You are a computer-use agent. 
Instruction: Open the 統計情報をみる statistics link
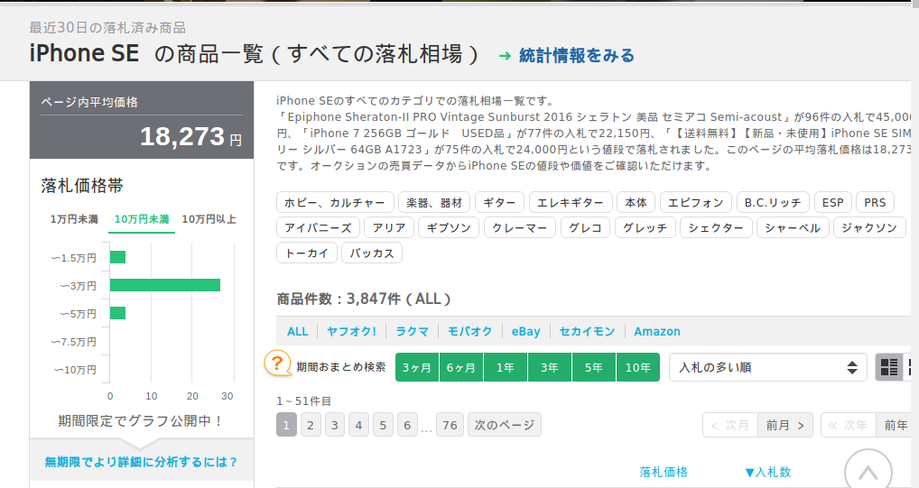[577, 56]
